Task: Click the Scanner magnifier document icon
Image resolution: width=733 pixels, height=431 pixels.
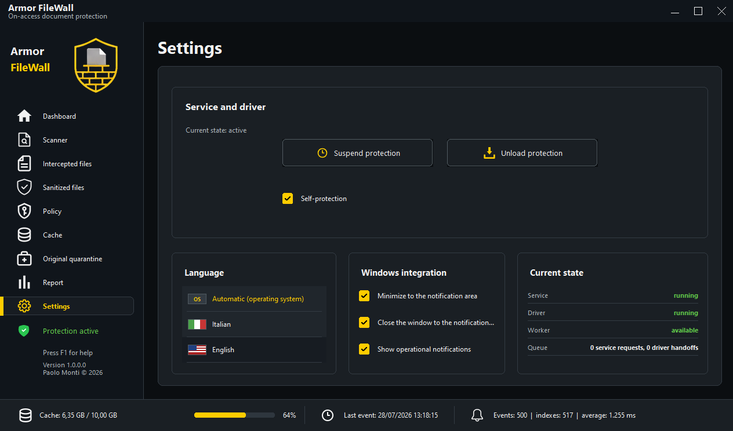Action: point(24,140)
